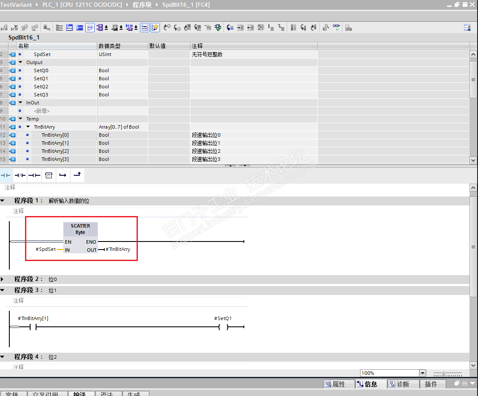Click the compile check icon with green checkmark
This screenshot has width=478, height=396.
point(218,28)
